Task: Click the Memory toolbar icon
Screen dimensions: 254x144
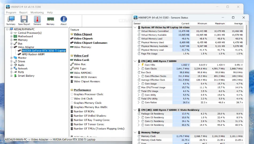Action: coord(50,20)
